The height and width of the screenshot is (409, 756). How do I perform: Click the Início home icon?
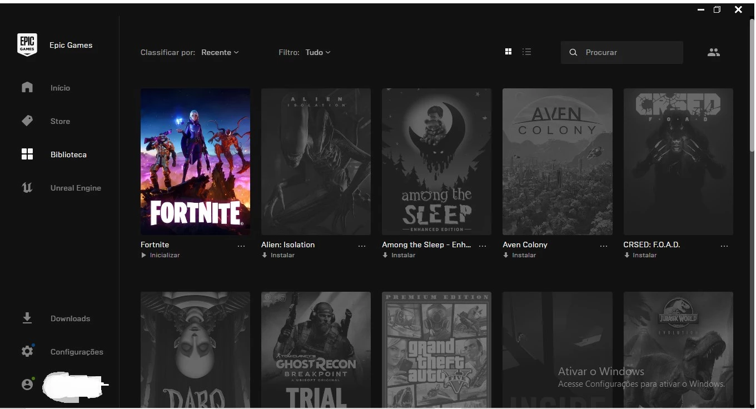pos(27,88)
